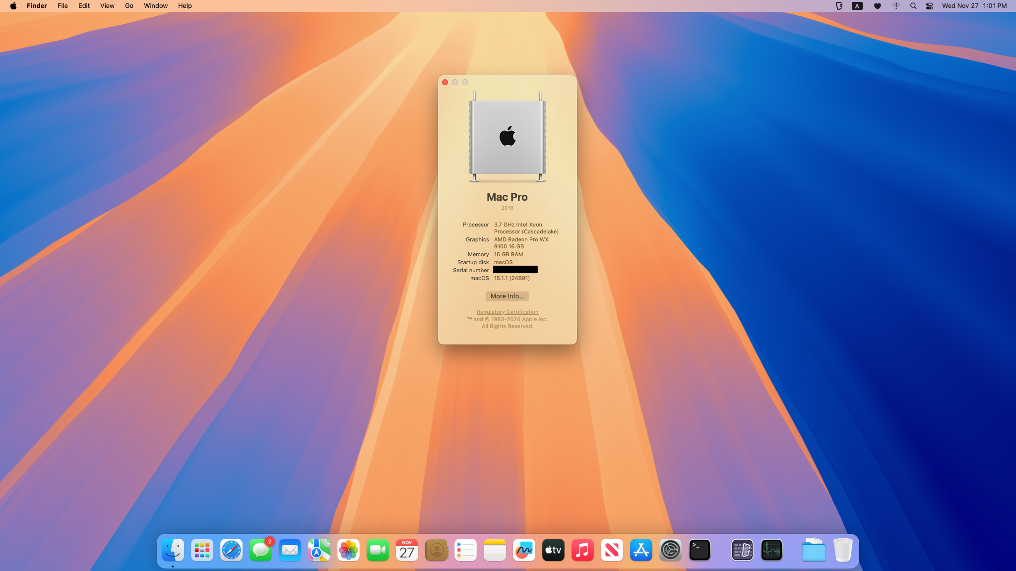Open the Contacts app in Dock
The height and width of the screenshot is (571, 1016).
coord(436,550)
